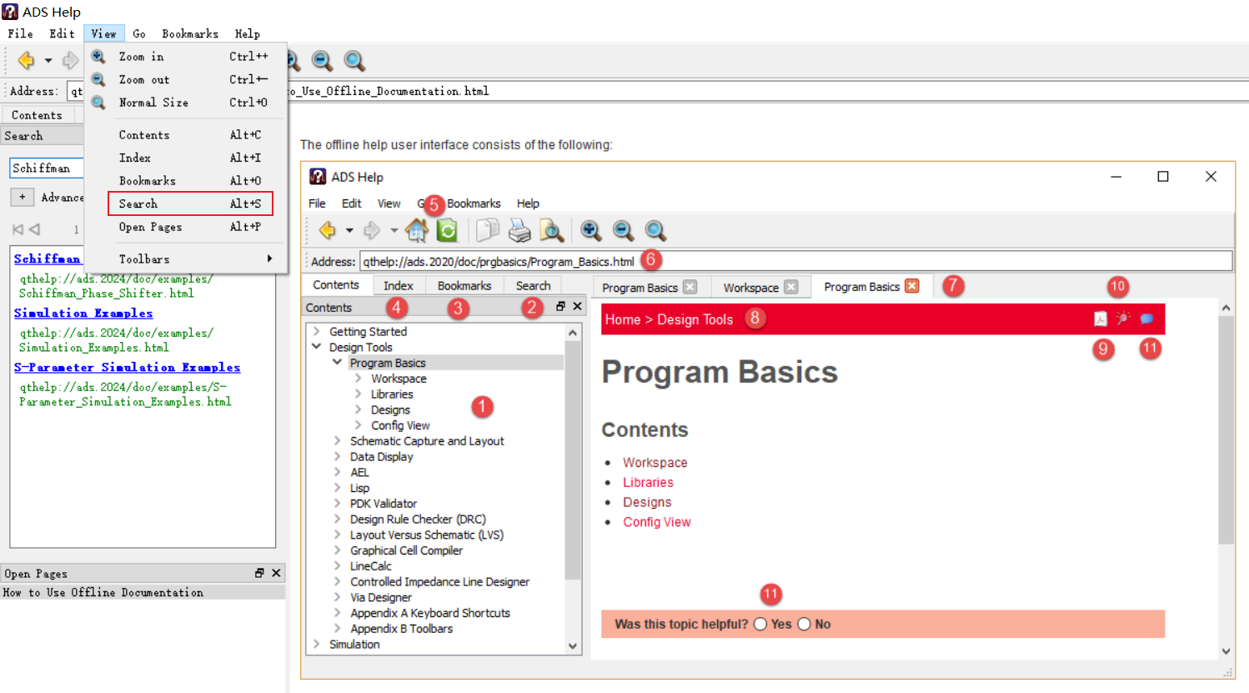This screenshot has height=693, width=1249.
Task: Click the Contents tab in the left sidebar
Action: coord(37,115)
